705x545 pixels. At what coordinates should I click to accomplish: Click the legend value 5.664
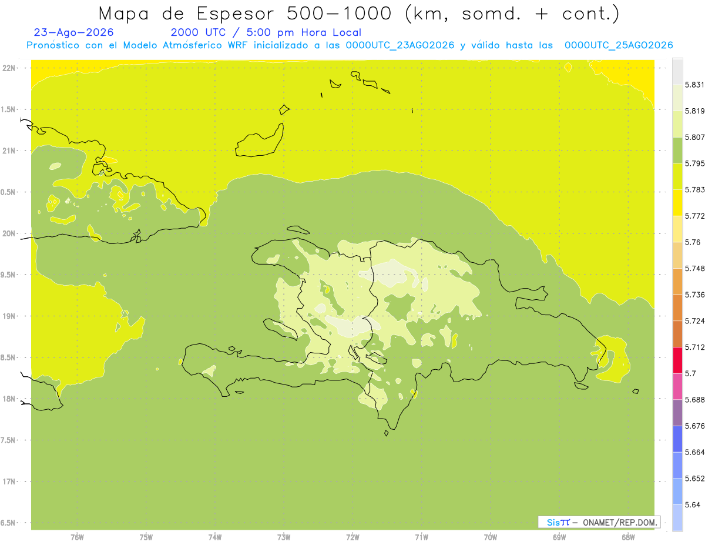[695, 452]
